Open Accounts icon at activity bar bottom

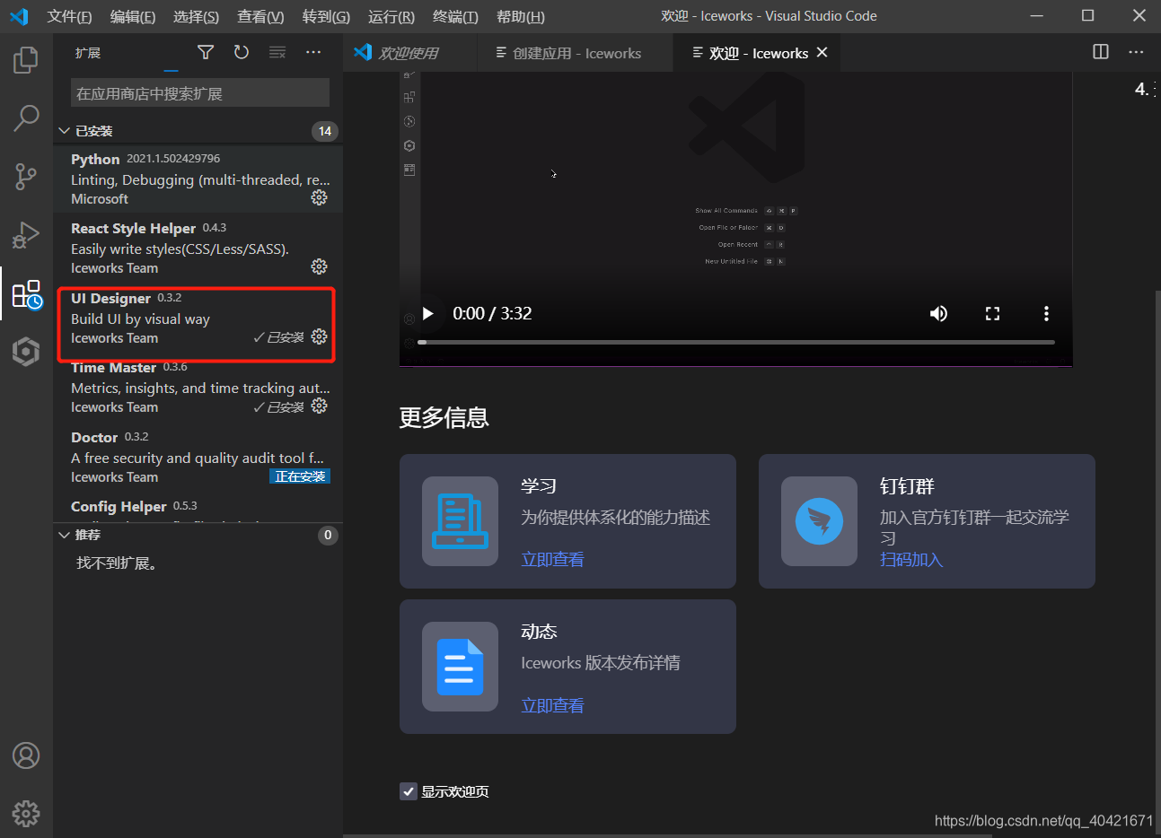(x=25, y=756)
